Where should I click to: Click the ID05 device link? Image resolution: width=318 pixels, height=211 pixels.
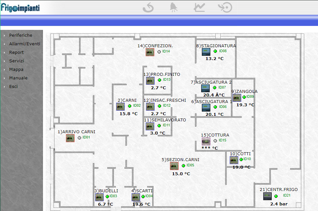190,165
